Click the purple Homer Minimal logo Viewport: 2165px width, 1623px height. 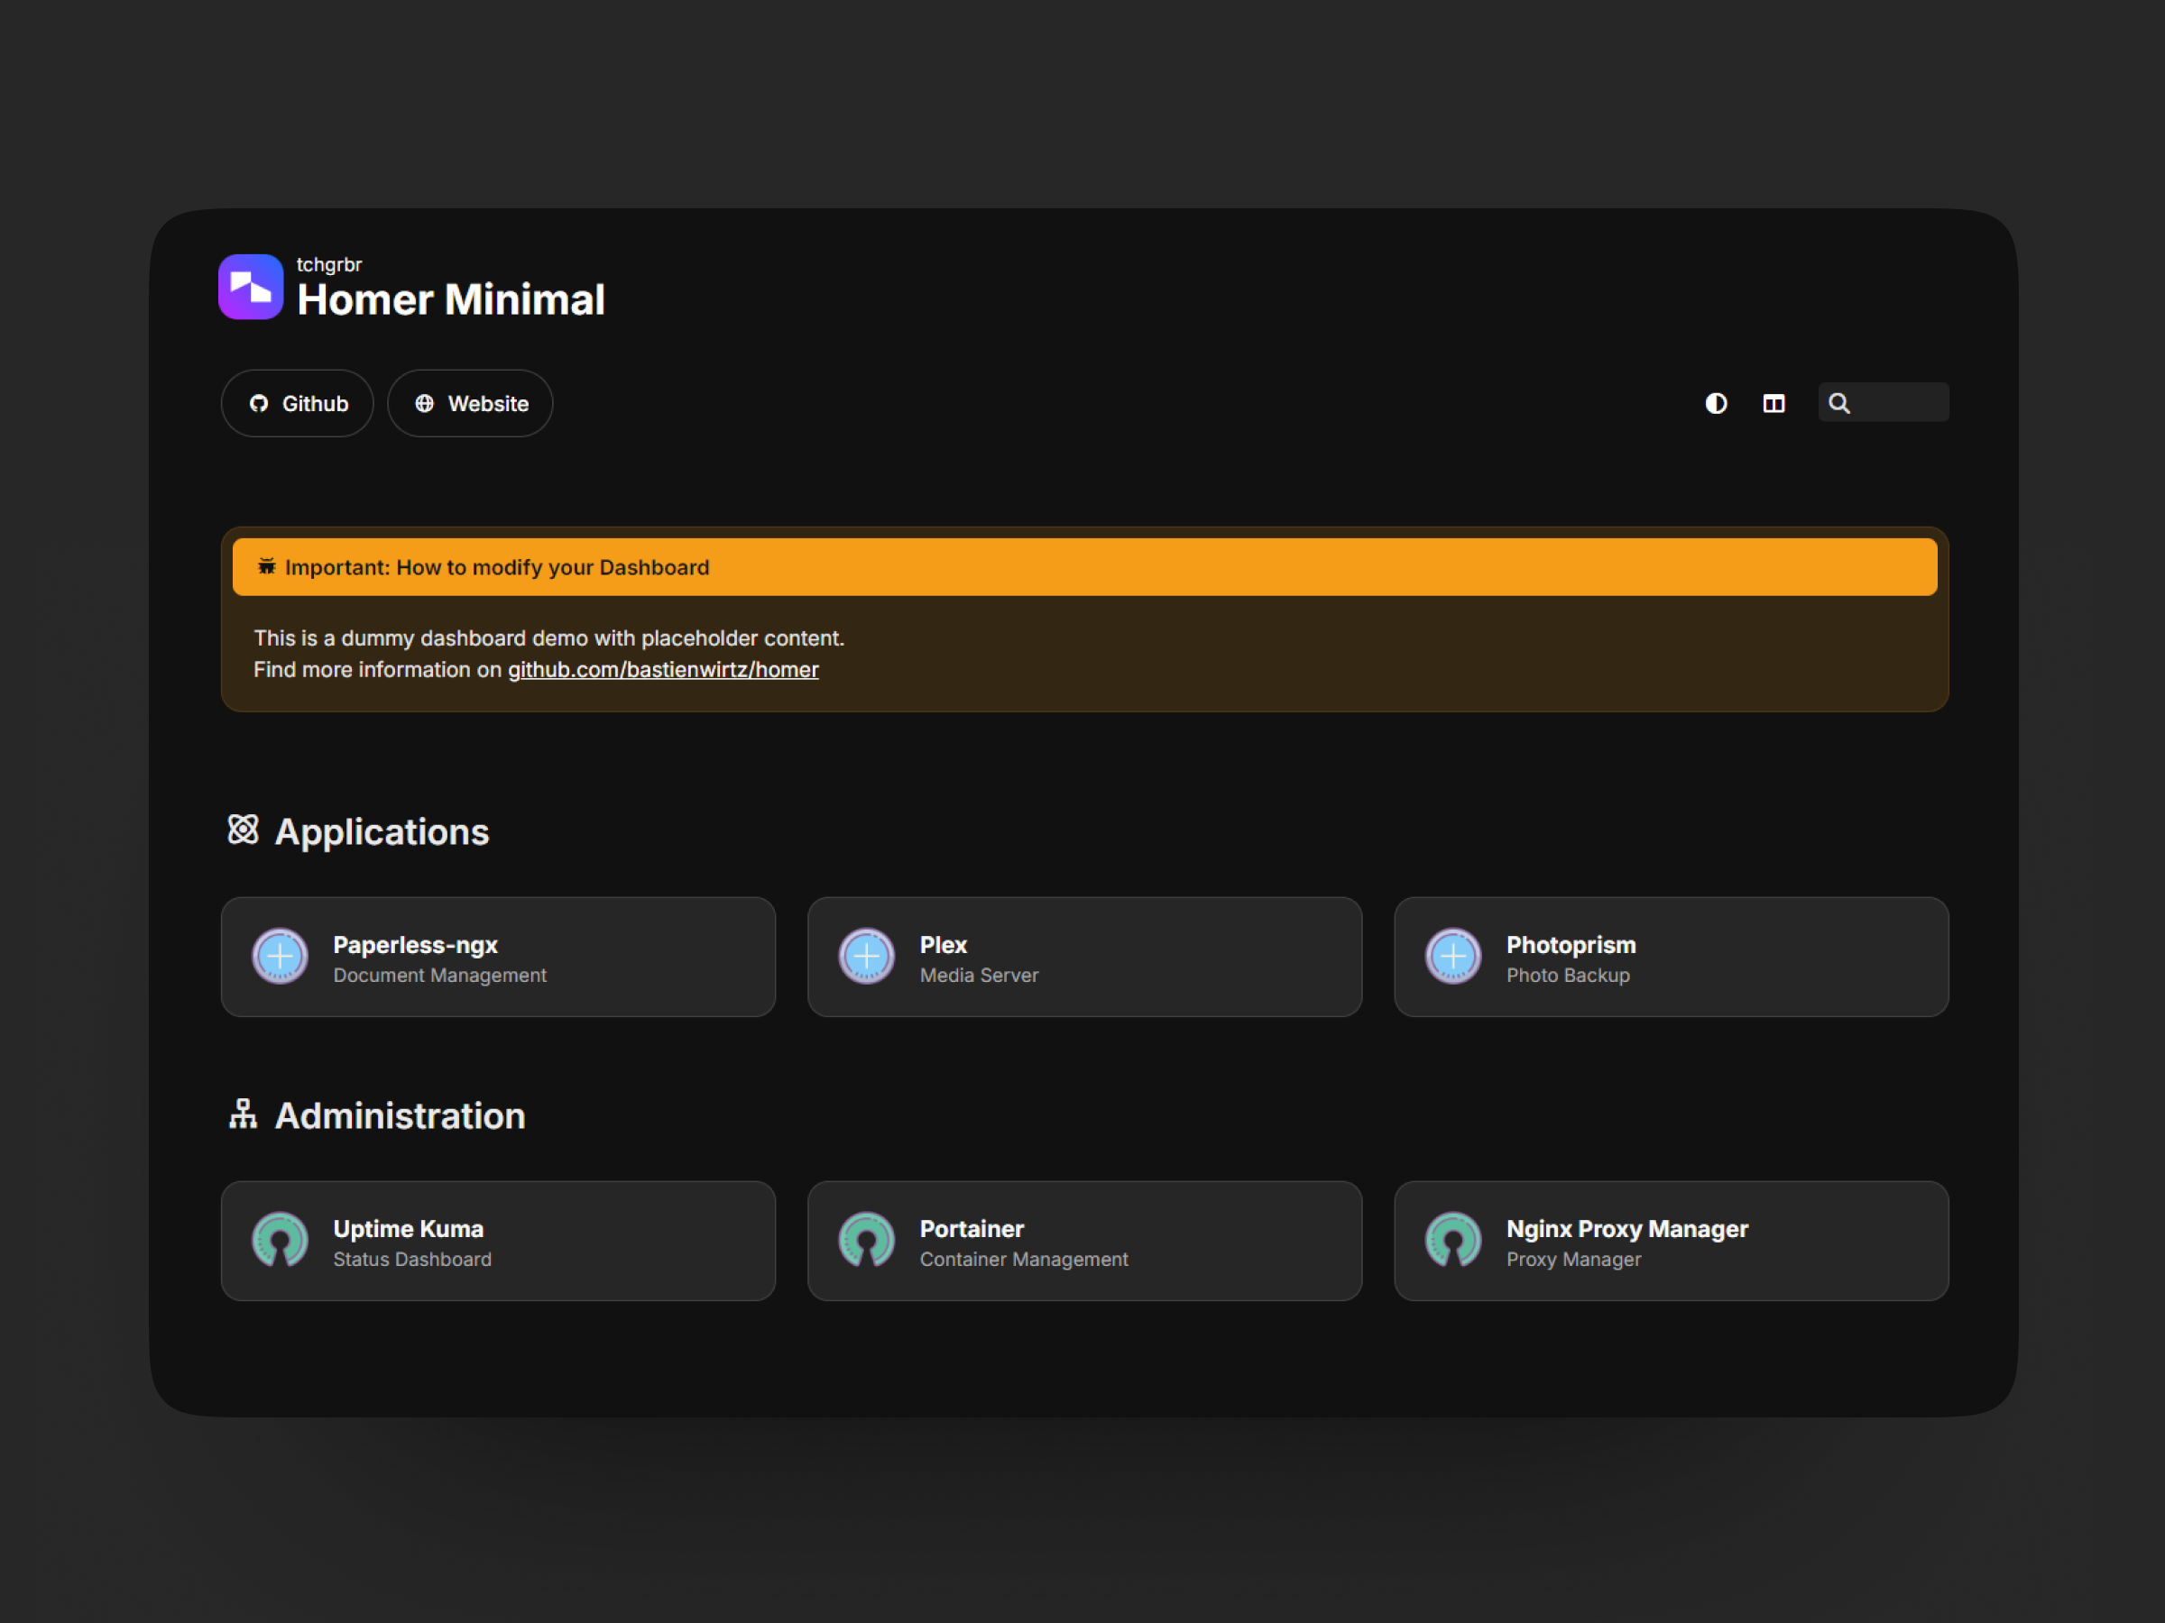(251, 287)
